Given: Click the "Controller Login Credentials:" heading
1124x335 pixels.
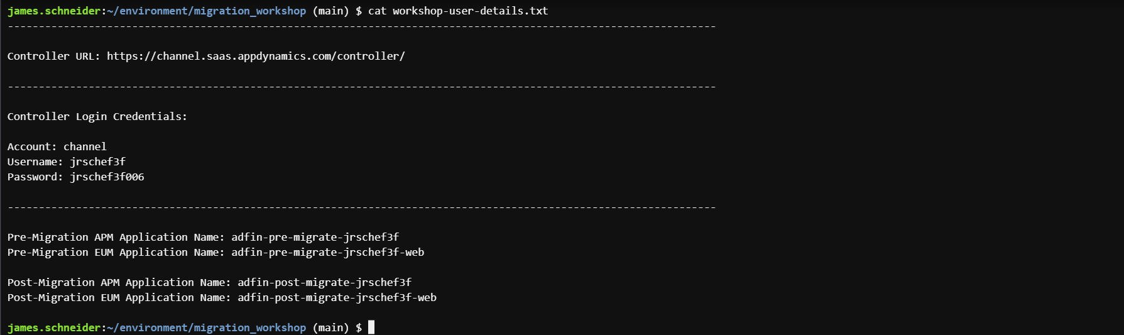Looking at the screenshot, I should click(97, 116).
